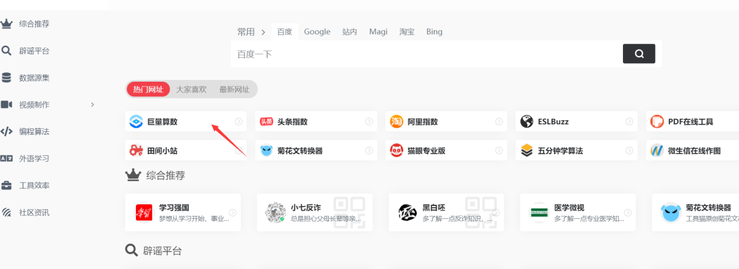
Task: Click the 辟谣平台 section heading
Action: pos(162,251)
